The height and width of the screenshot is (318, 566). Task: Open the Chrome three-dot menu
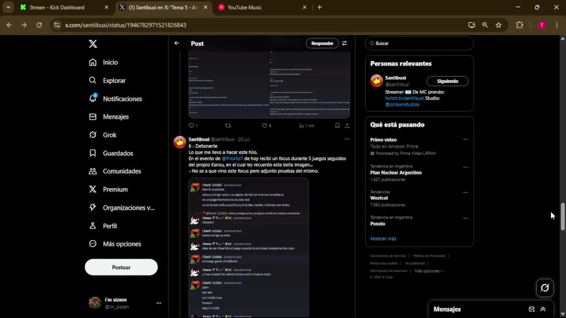(x=557, y=25)
